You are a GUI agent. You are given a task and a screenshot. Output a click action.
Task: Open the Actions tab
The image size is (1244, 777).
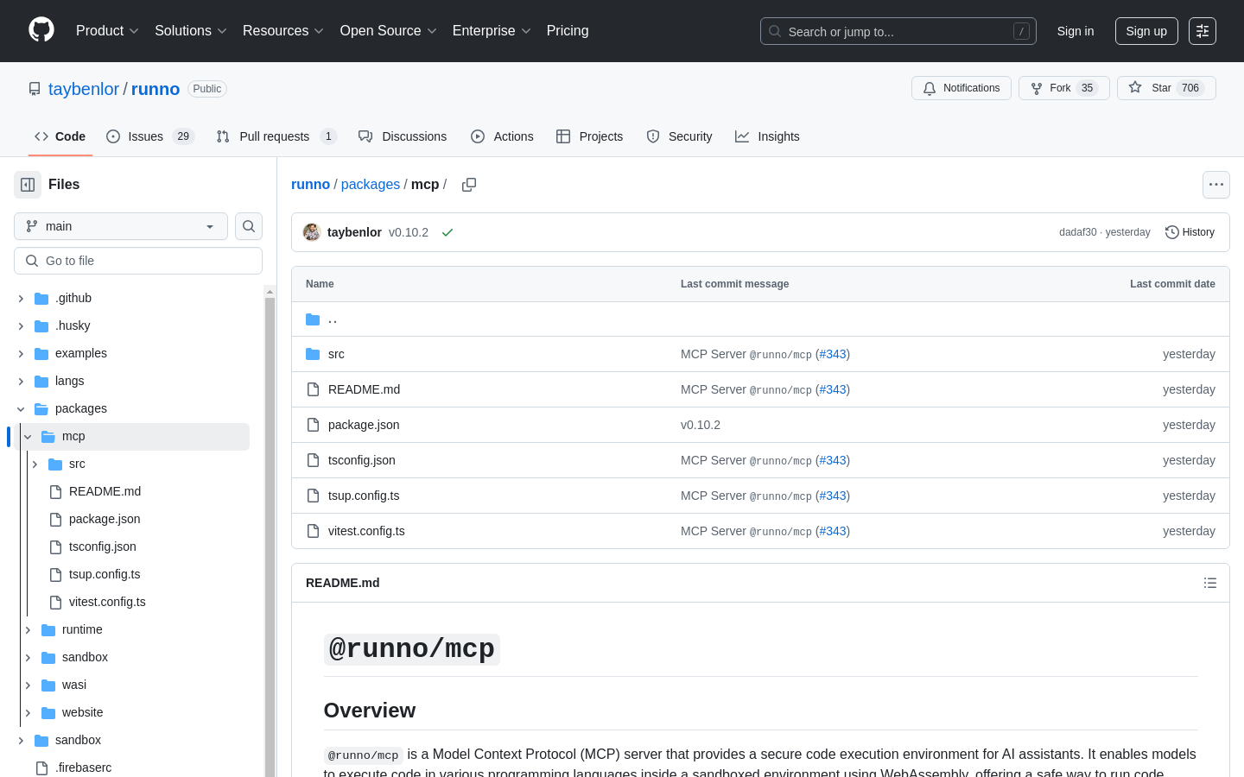(502, 136)
